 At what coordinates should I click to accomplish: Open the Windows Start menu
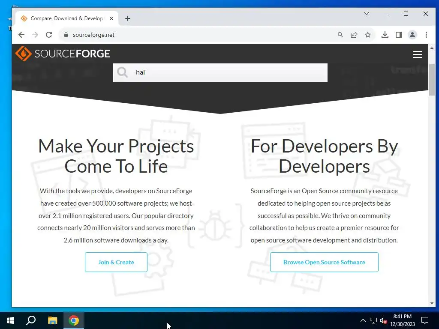(x=10, y=320)
